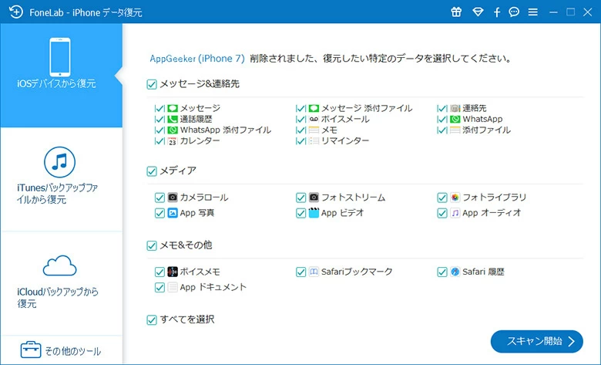
Task: Open the Facebook icon link
Action: 497,12
